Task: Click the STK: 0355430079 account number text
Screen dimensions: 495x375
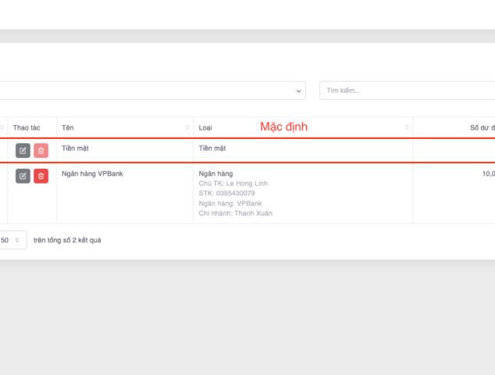Action: click(227, 193)
